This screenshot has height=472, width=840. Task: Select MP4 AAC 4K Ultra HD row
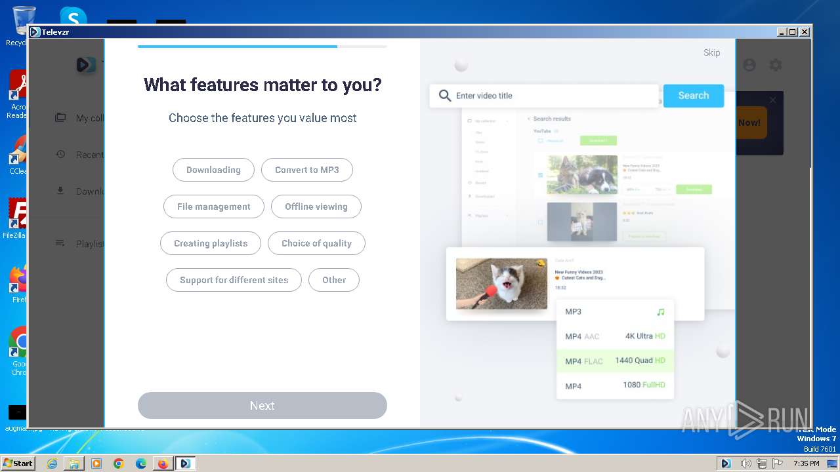[615, 336]
